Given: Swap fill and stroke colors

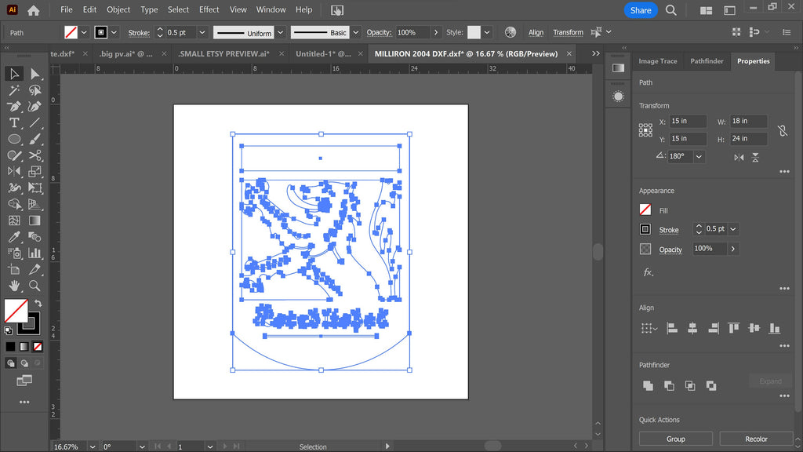Looking at the screenshot, I should click(x=38, y=304).
